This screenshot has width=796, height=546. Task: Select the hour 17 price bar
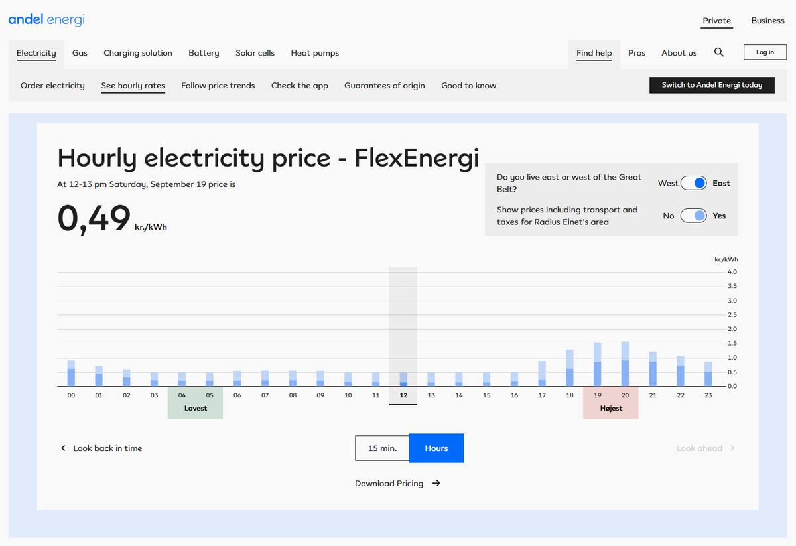(x=542, y=374)
